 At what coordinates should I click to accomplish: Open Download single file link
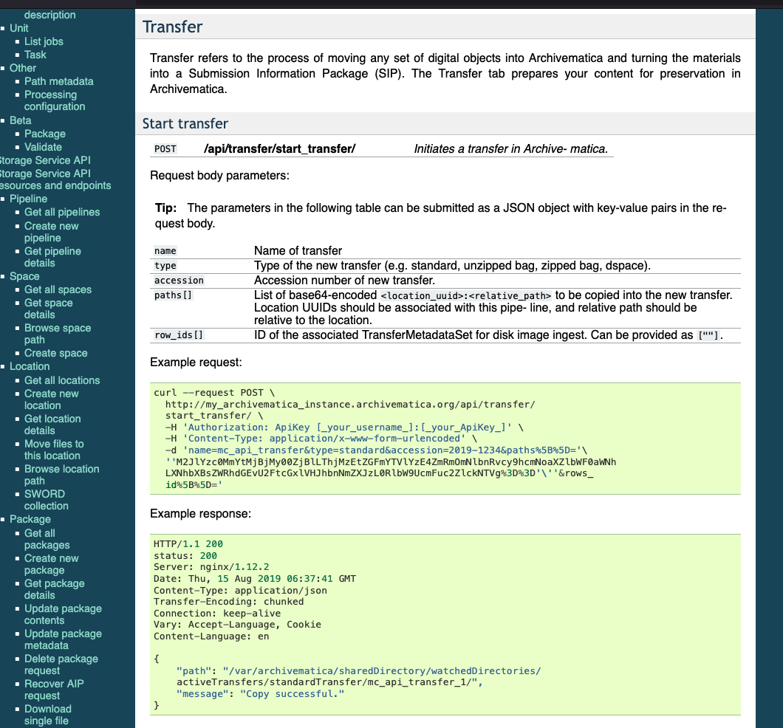click(x=48, y=715)
